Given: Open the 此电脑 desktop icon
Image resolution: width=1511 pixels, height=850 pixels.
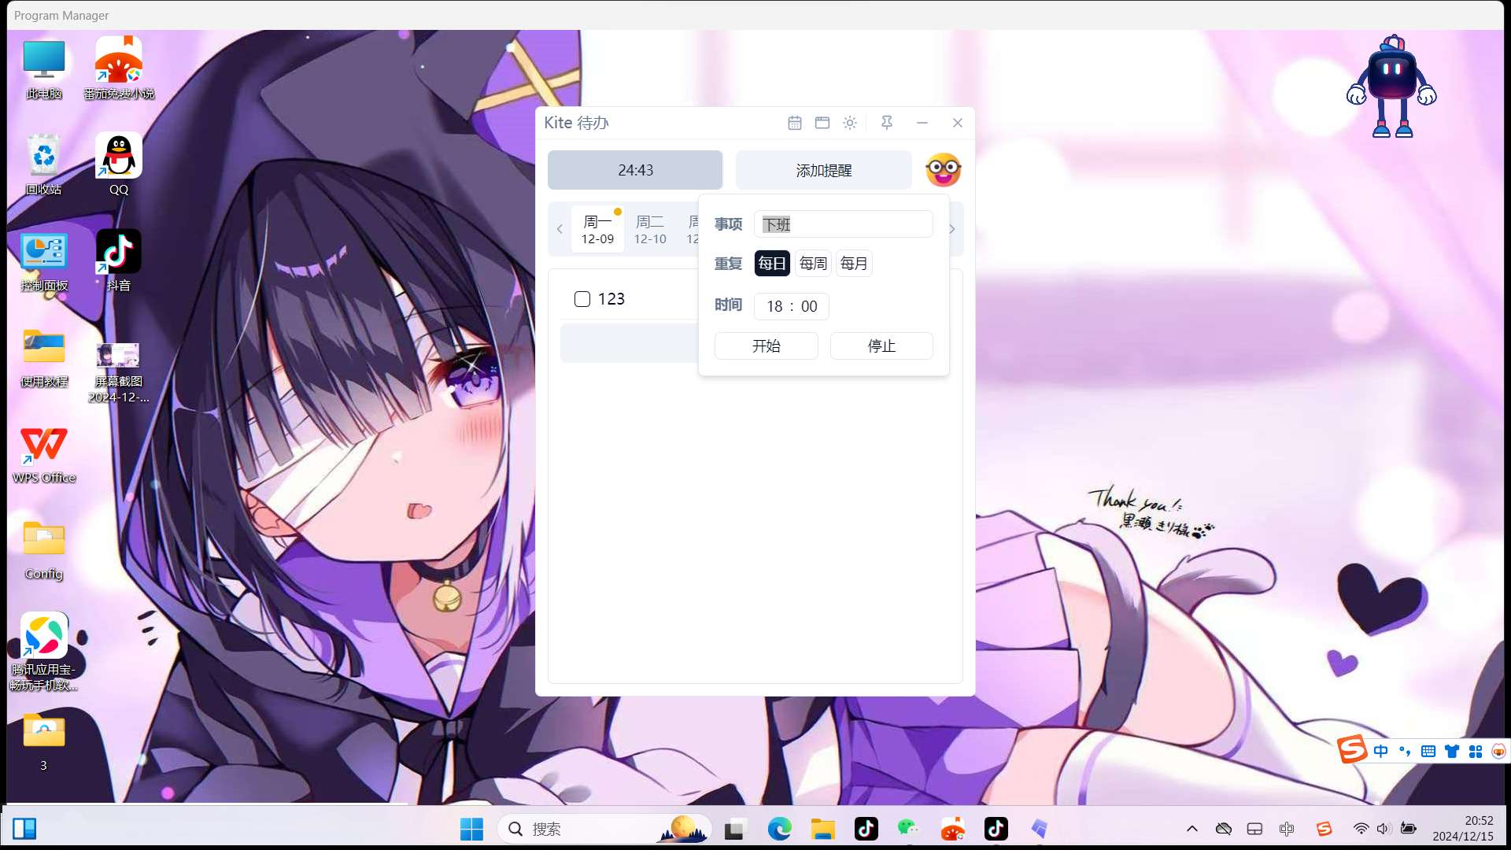Looking at the screenshot, I should tap(44, 69).
